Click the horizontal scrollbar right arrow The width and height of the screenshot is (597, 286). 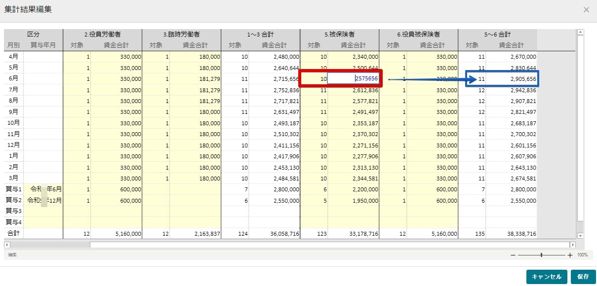coord(573,245)
